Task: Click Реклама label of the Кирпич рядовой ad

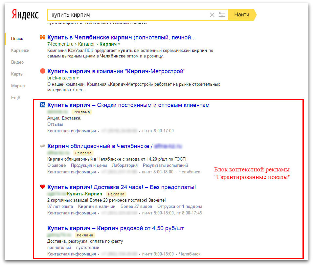Action: [x=85, y=235]
